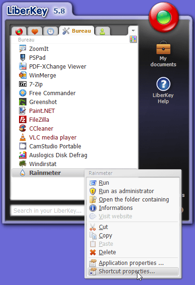Switch to the red LiberKey tab
The width and height of the screenshot is (195, 285).
[19, 31]
